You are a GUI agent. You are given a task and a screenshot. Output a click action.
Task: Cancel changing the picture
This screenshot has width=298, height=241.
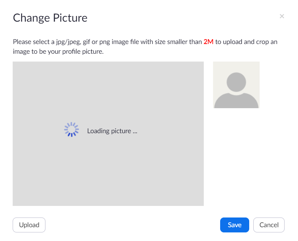269,225
